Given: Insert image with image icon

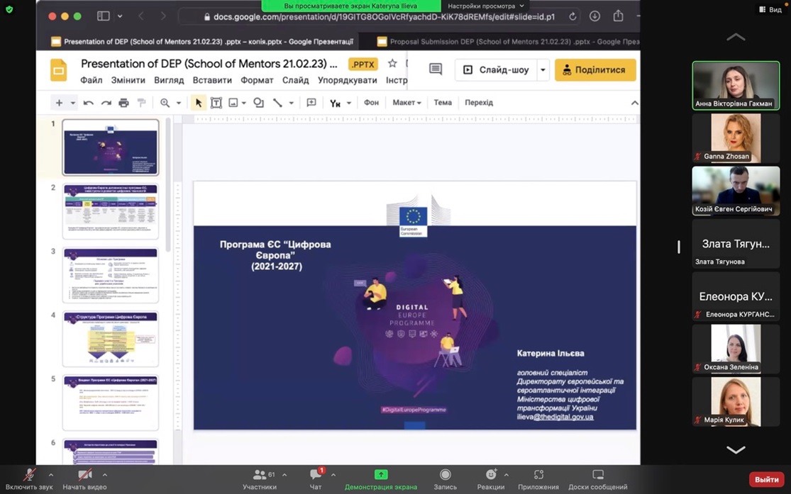Looking at the screenshot, I should point(233,103).
